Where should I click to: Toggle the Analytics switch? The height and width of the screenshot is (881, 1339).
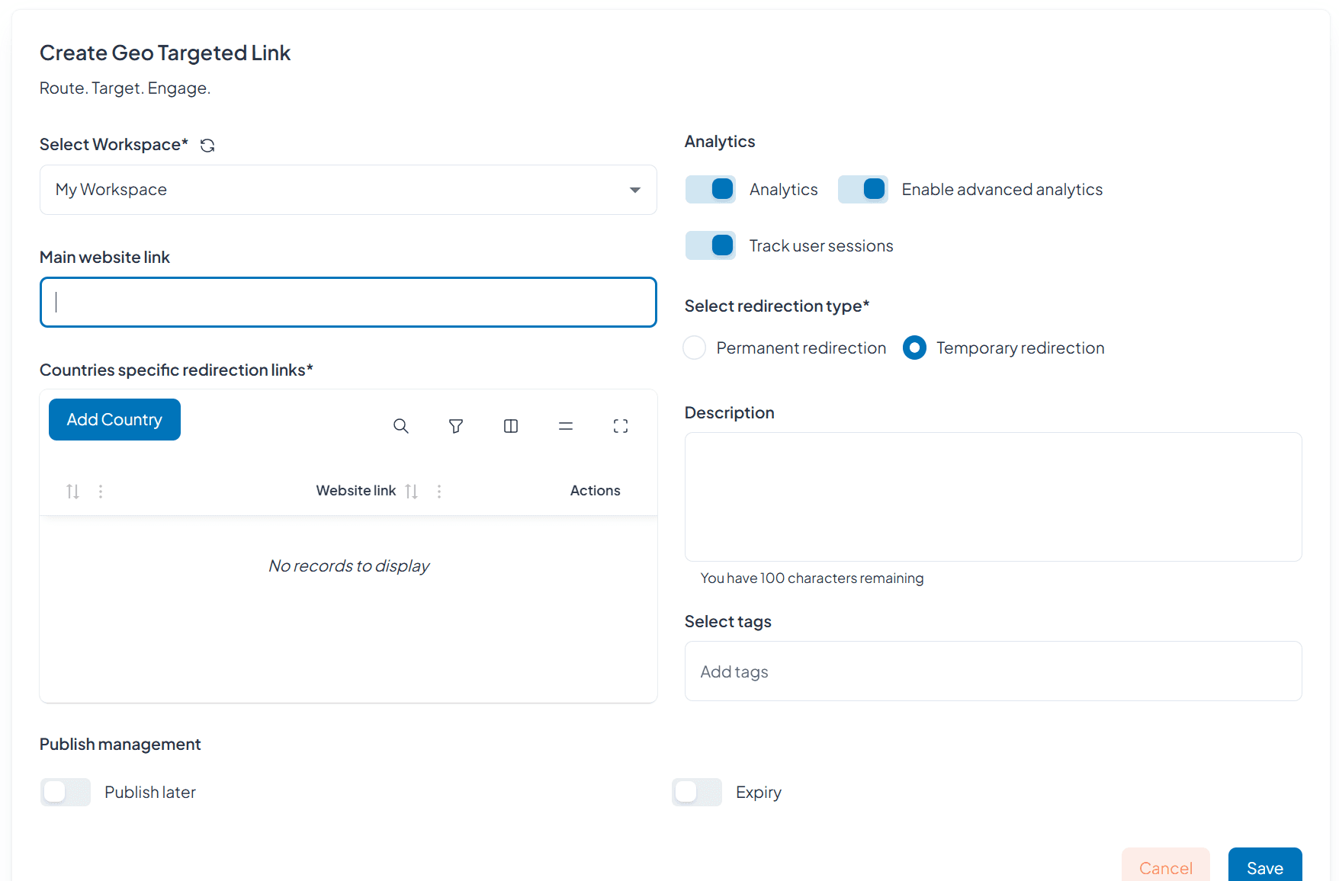711,189
